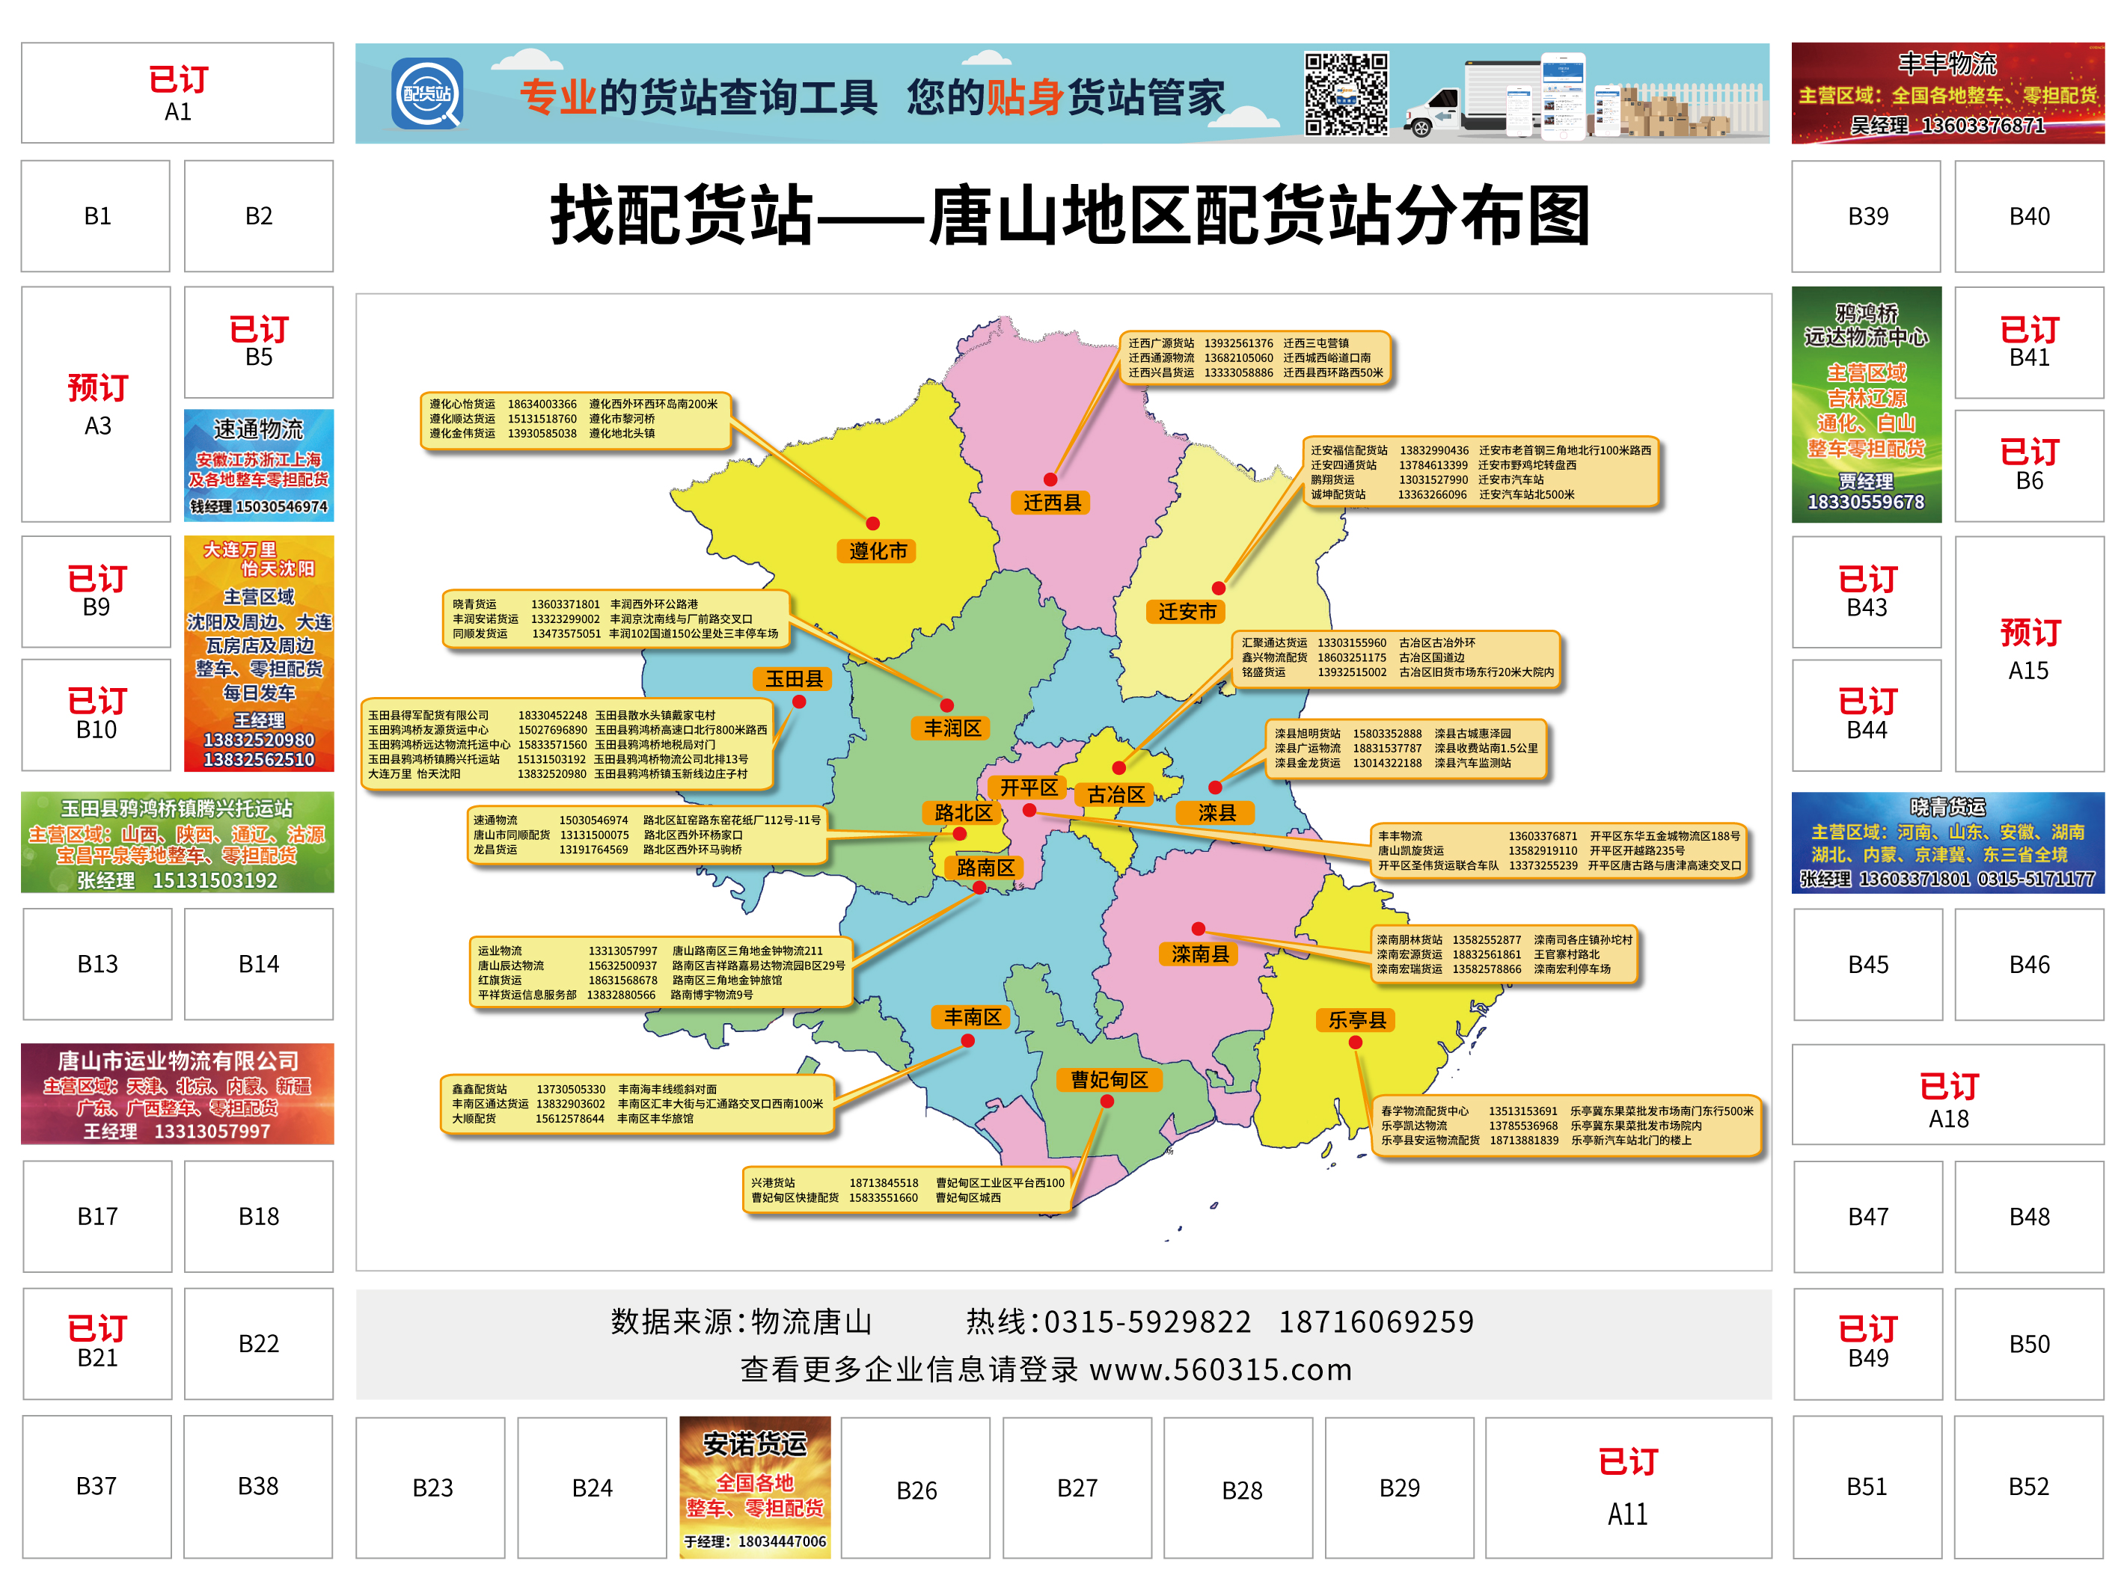
Task: Click pre-booked ad slot A3
Action: click(96, 405)
